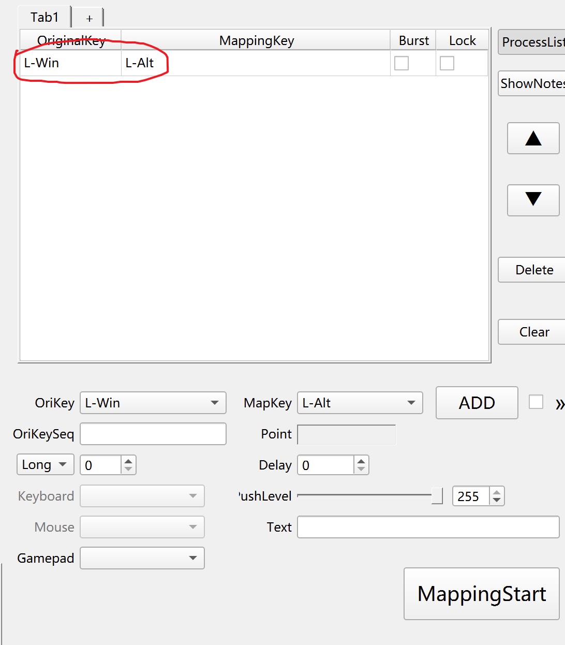Click the up arrow to move mapping higher
The height and width of the screenshot is (645, 565).
533,138
